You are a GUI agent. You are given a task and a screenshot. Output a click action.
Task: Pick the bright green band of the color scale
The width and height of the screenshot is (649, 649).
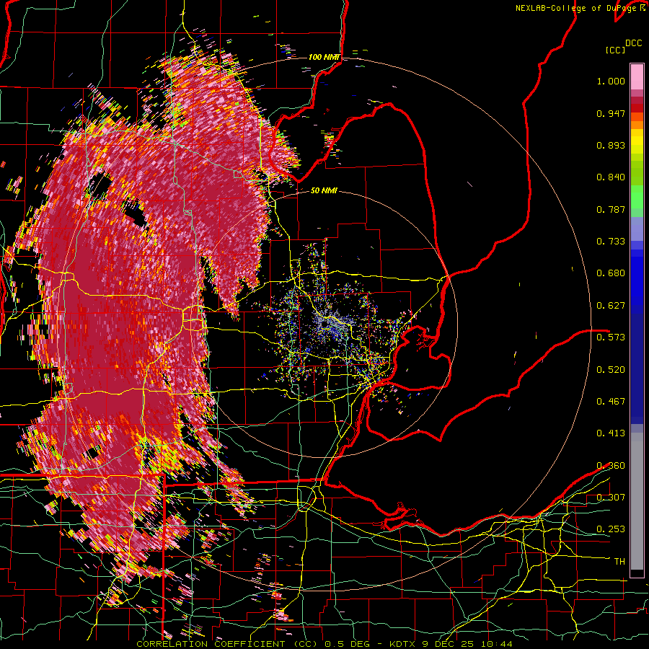pyautogui.click(x=637, y=197)
